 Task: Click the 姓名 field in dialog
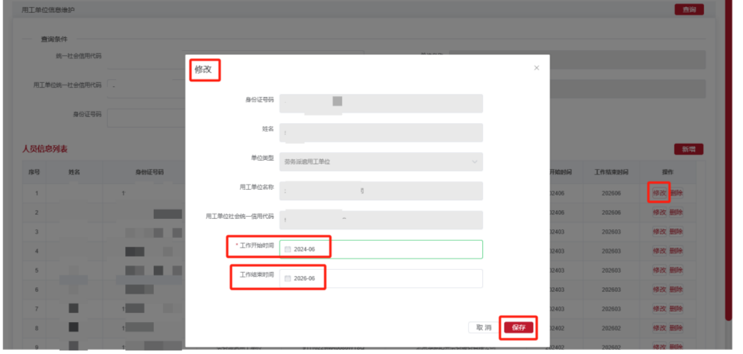(381, 133)
